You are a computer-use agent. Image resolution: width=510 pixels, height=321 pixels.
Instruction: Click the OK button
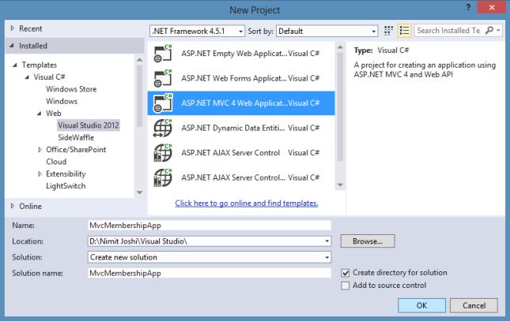click(421, 305)
